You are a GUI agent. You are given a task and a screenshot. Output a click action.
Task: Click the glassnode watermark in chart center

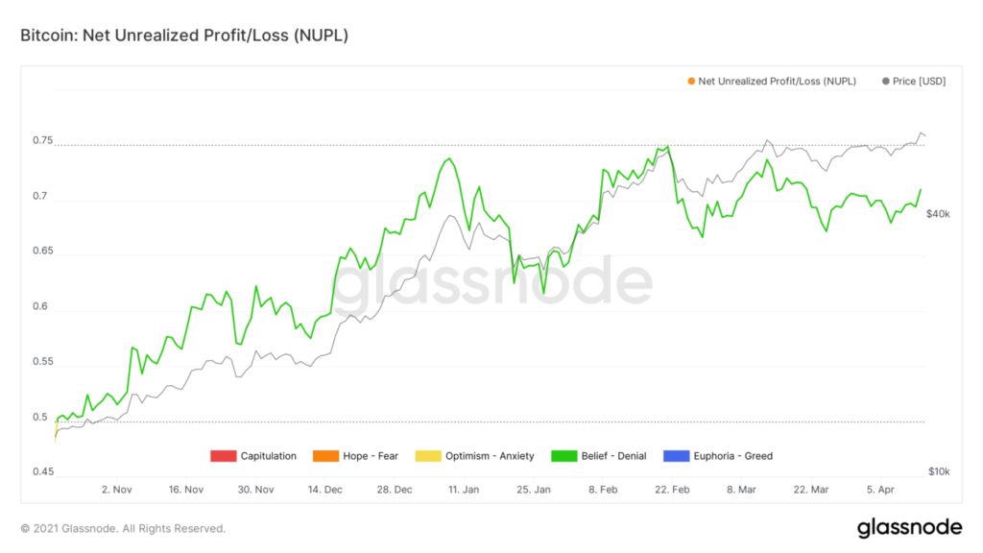[x=491, y=281]
